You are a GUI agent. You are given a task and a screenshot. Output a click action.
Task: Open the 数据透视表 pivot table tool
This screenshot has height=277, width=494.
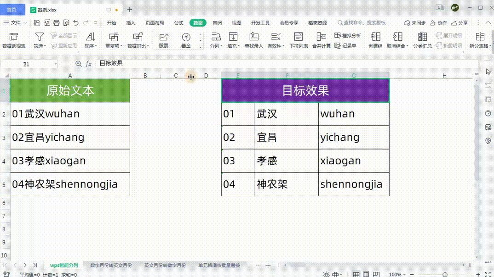[13, 40]
